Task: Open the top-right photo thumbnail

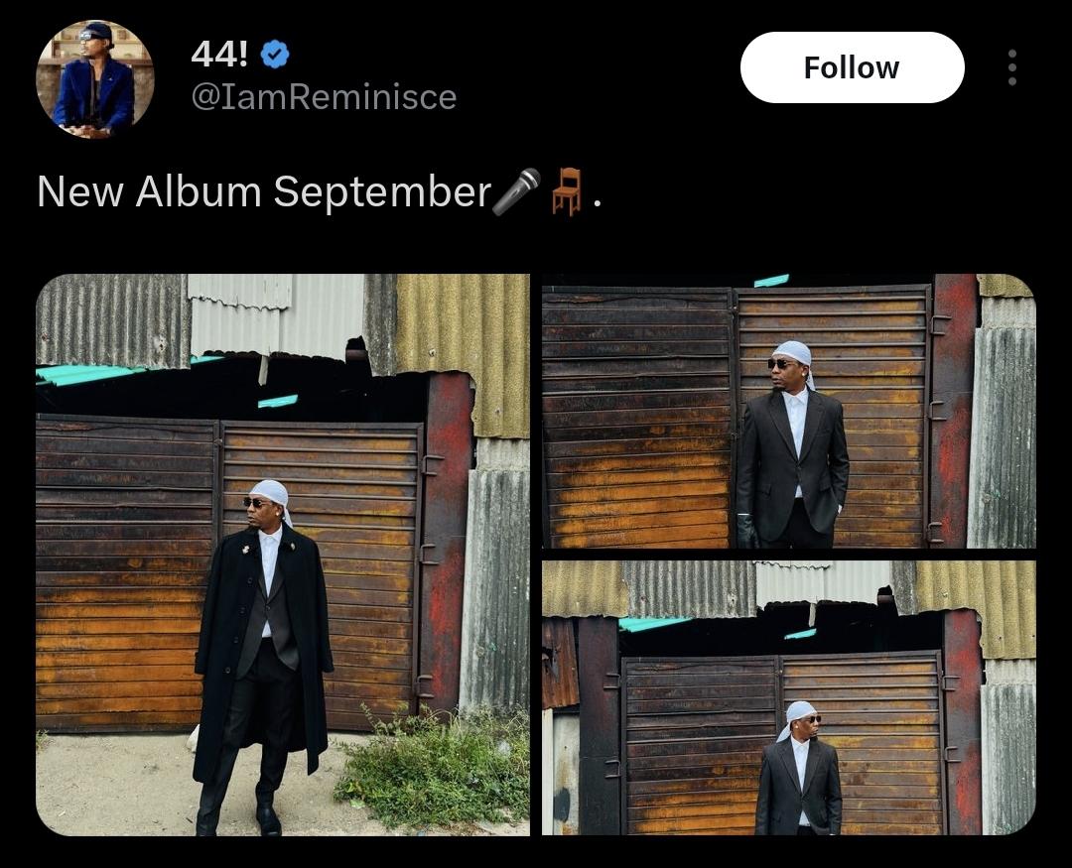Action: click(x=788, y=411)
